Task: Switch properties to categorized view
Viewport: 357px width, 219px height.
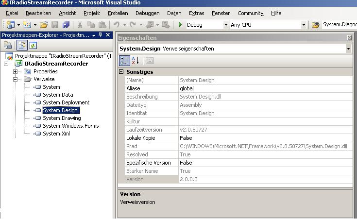Action: coord(124,61)
